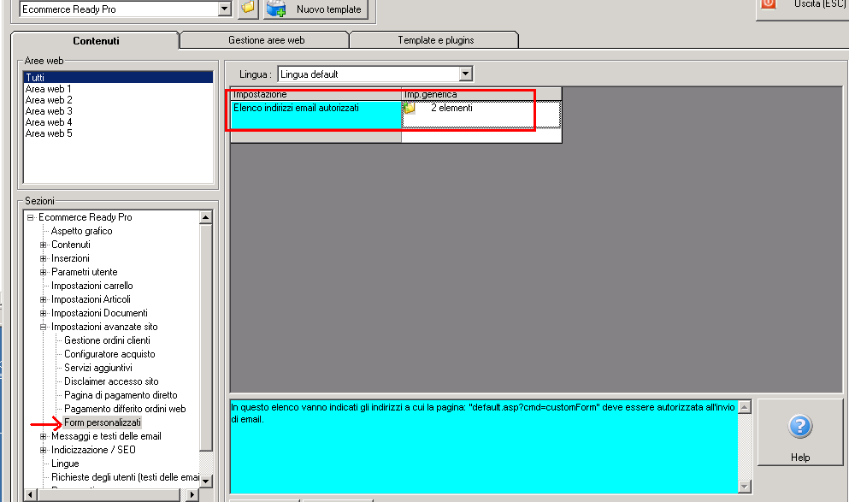
Task: Click the Elenco indirizzi email autorizzati cell
Action: (x=316, y=115)
